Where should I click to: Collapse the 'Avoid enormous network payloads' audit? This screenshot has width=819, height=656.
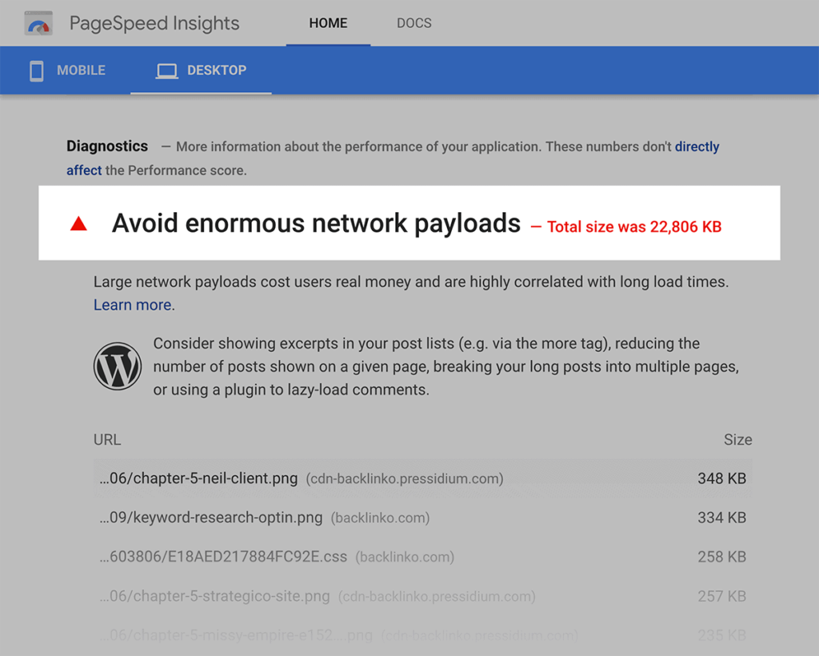[316, 223]
